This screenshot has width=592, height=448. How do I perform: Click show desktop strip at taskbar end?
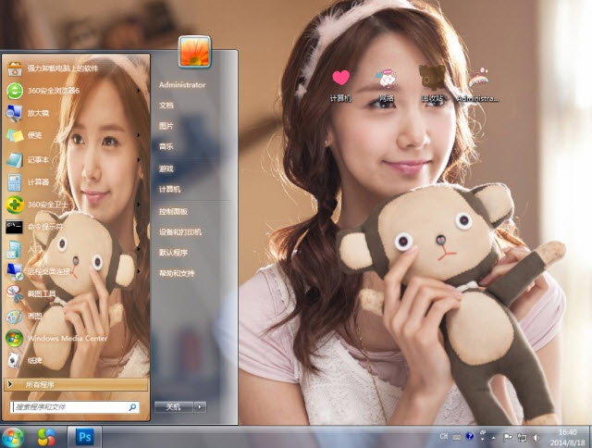coord(589,438)
